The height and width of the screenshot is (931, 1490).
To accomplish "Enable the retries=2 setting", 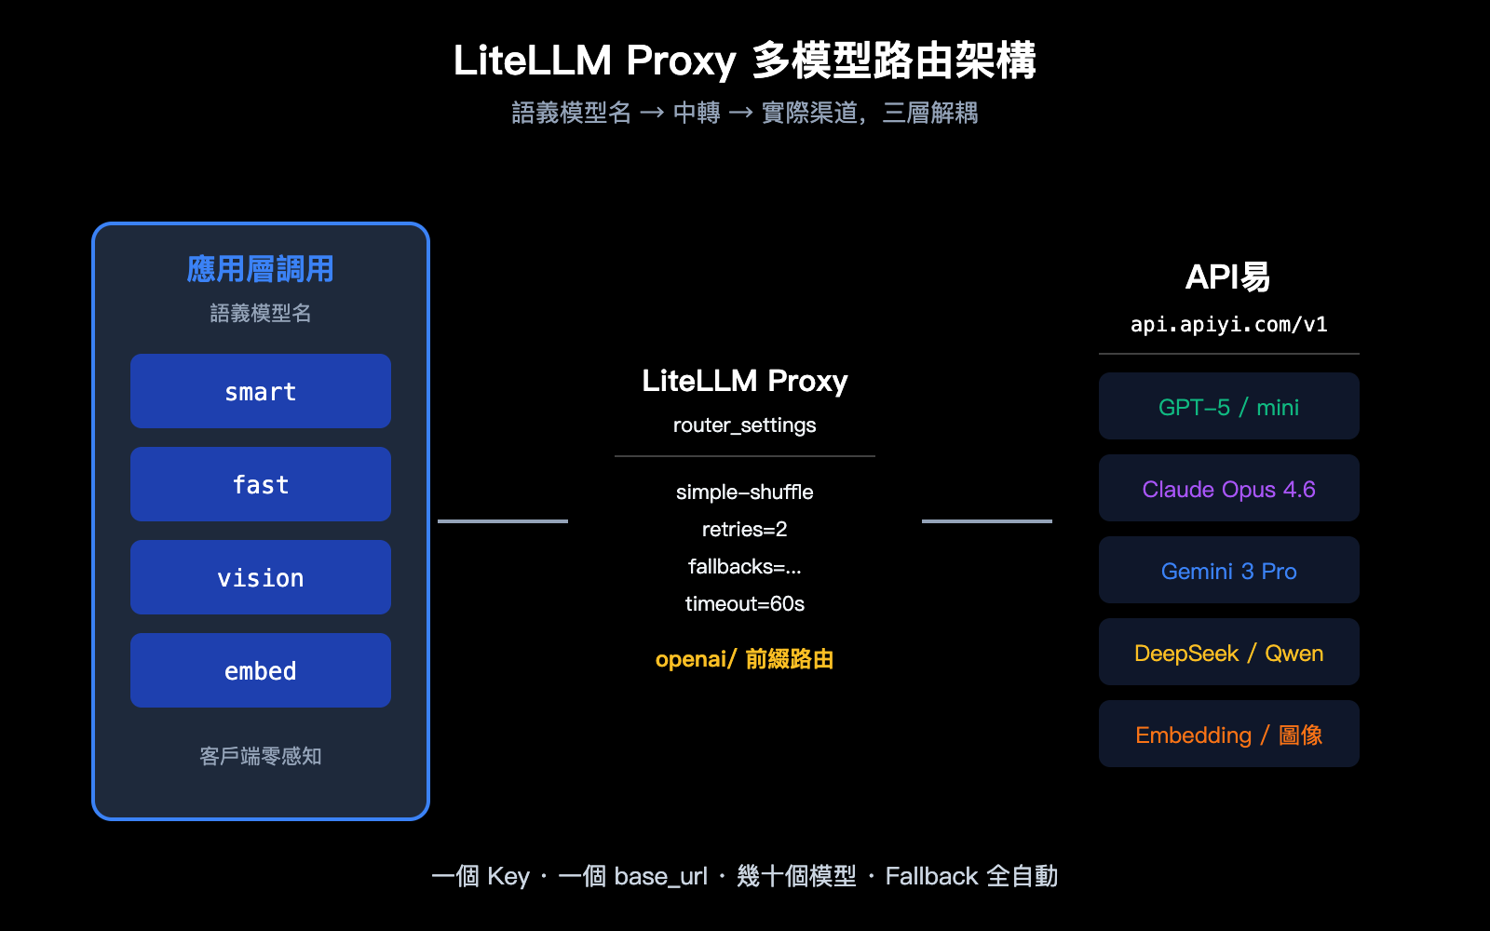I will (744, 529).
